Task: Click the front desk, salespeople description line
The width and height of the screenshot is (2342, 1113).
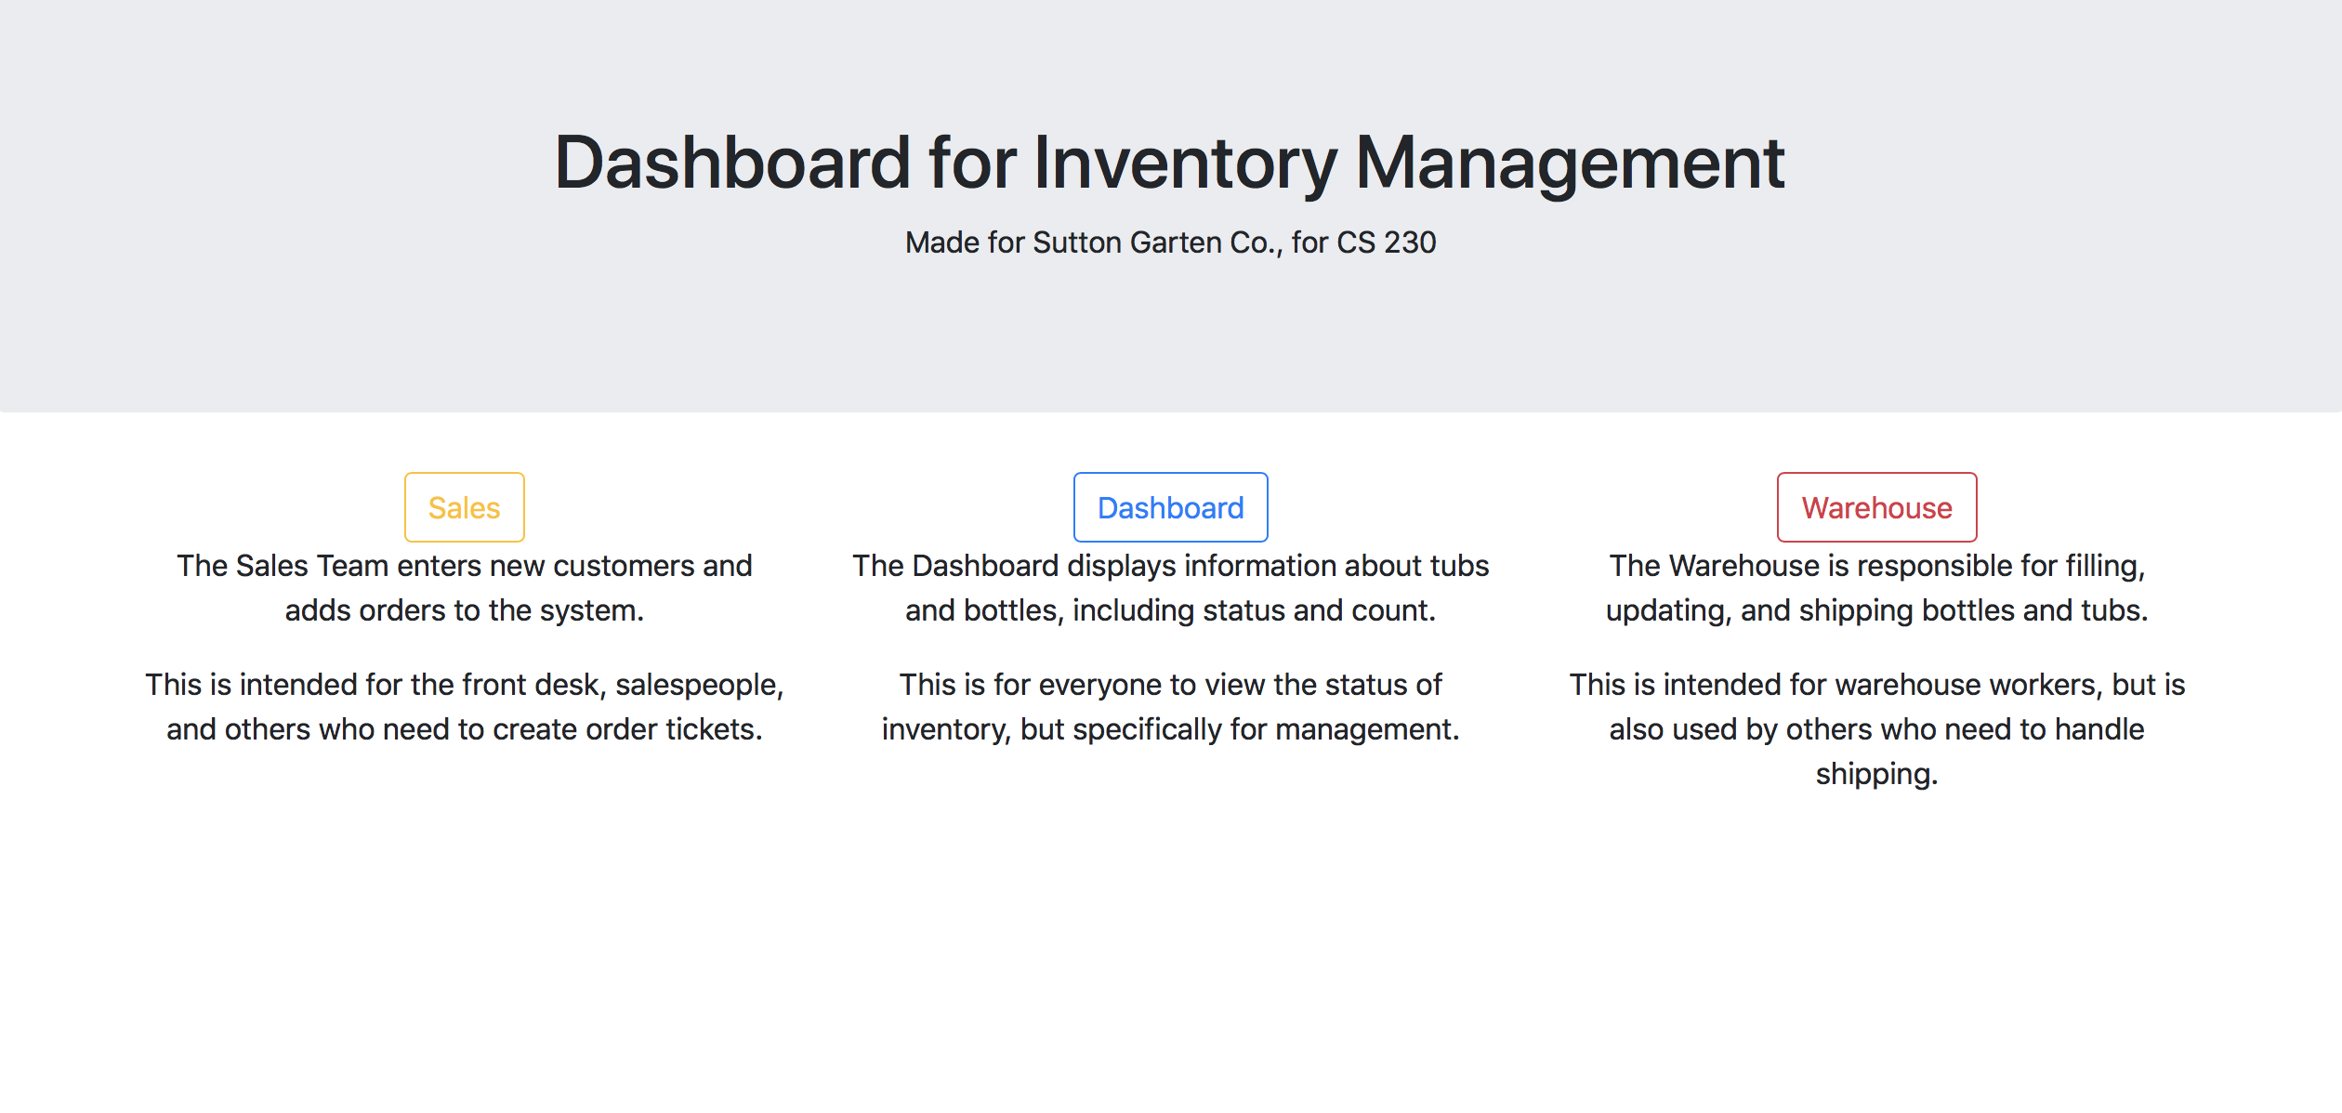Action: 464,685
